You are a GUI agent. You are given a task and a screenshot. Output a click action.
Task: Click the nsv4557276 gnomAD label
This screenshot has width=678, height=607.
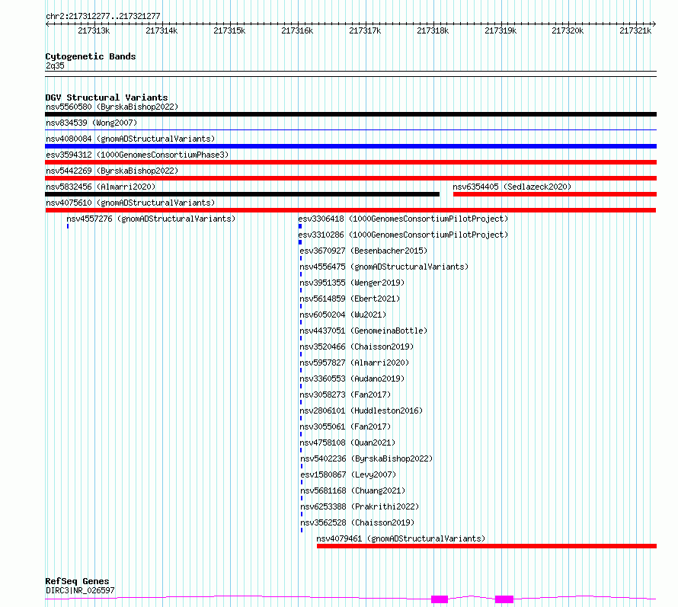[151, 219]
